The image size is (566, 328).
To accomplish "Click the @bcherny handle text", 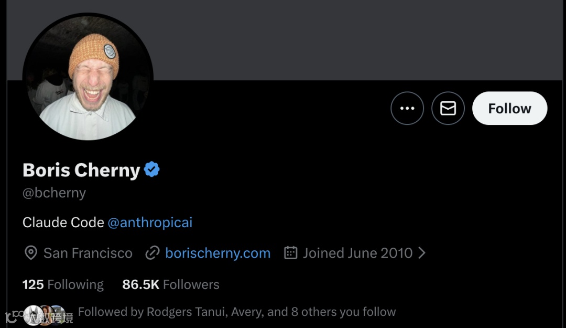I will pyautogui.click(x=54, y=193).
